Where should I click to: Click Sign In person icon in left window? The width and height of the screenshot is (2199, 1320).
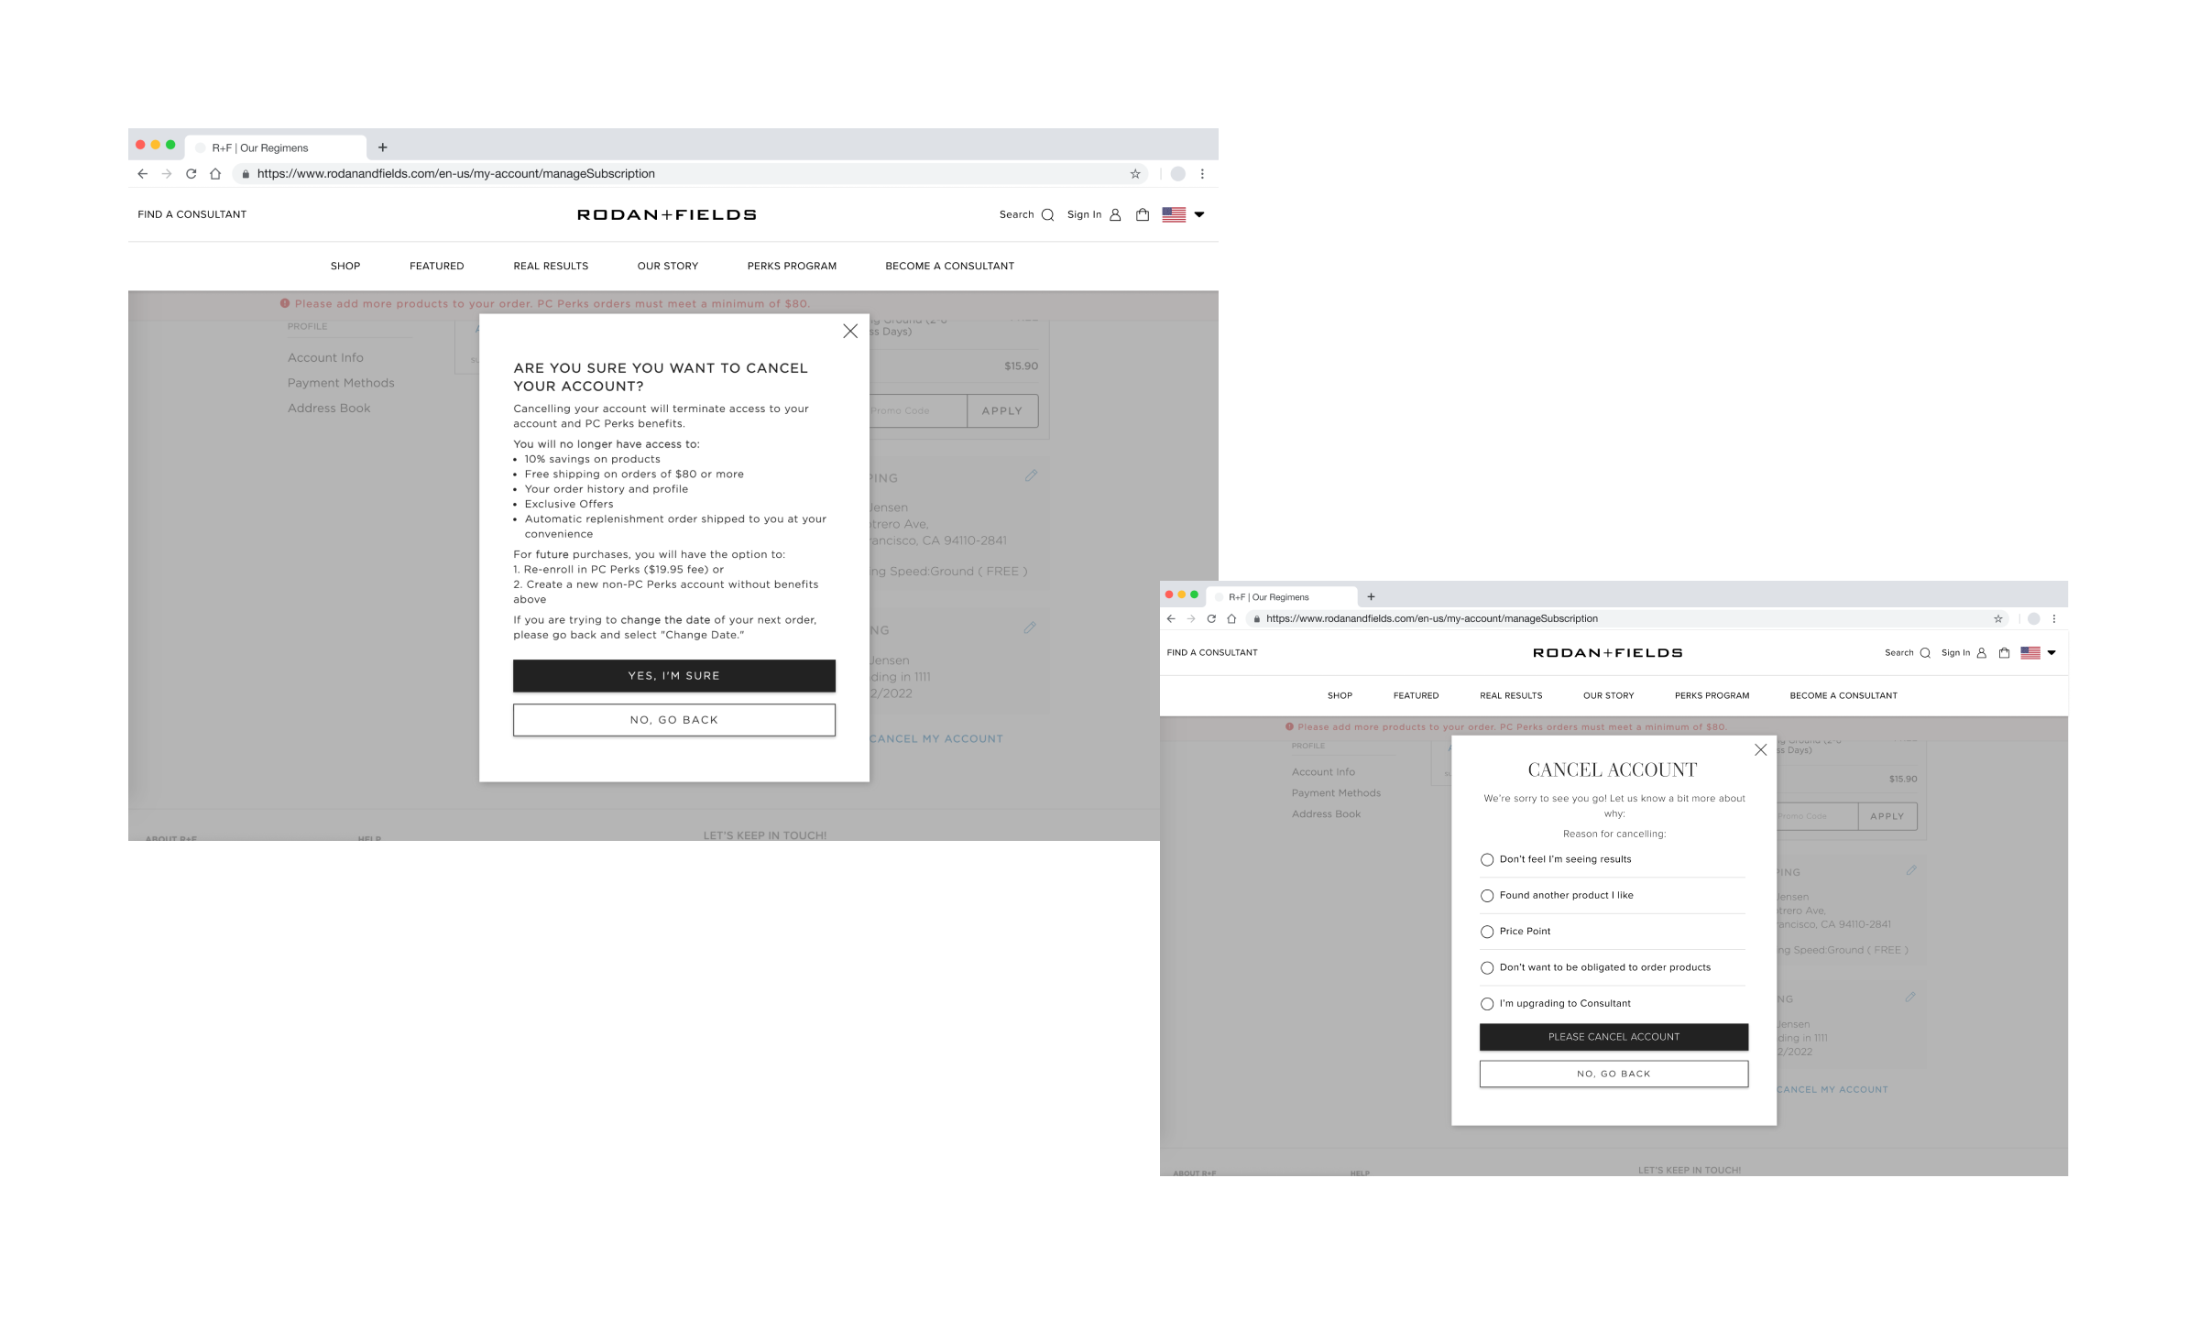[1115, 215]
